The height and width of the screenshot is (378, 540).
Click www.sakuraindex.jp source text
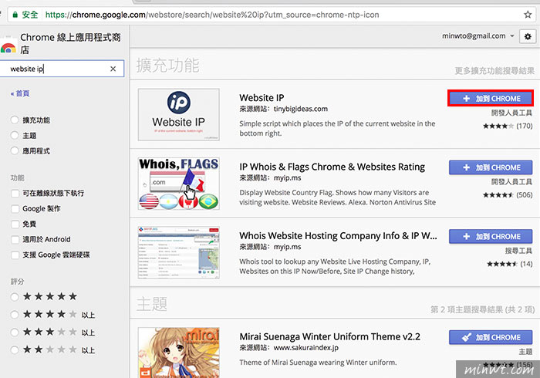point(305,348)
